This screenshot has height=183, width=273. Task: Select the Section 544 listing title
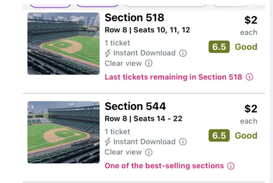click(135, 106)
